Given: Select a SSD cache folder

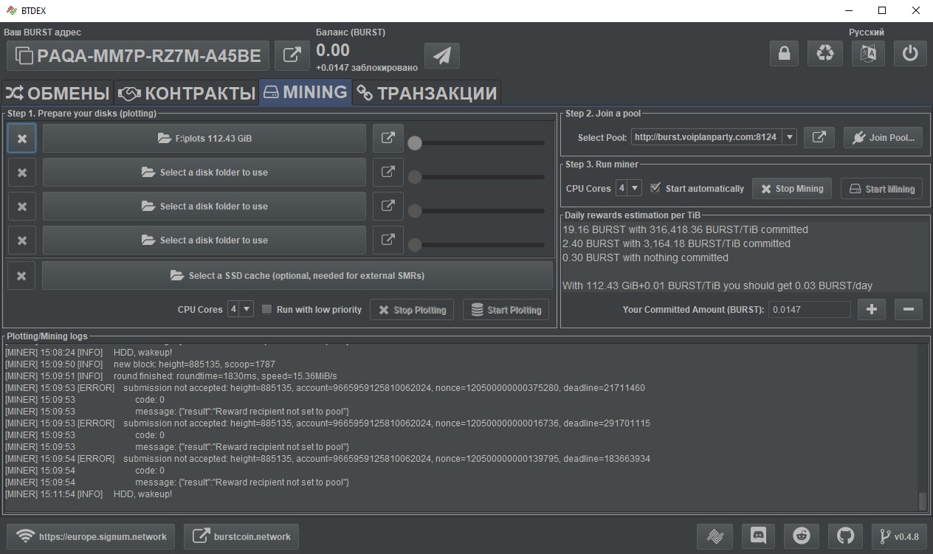Looking at the screenshot, I should pyautogui.click(x=297, y=275).
